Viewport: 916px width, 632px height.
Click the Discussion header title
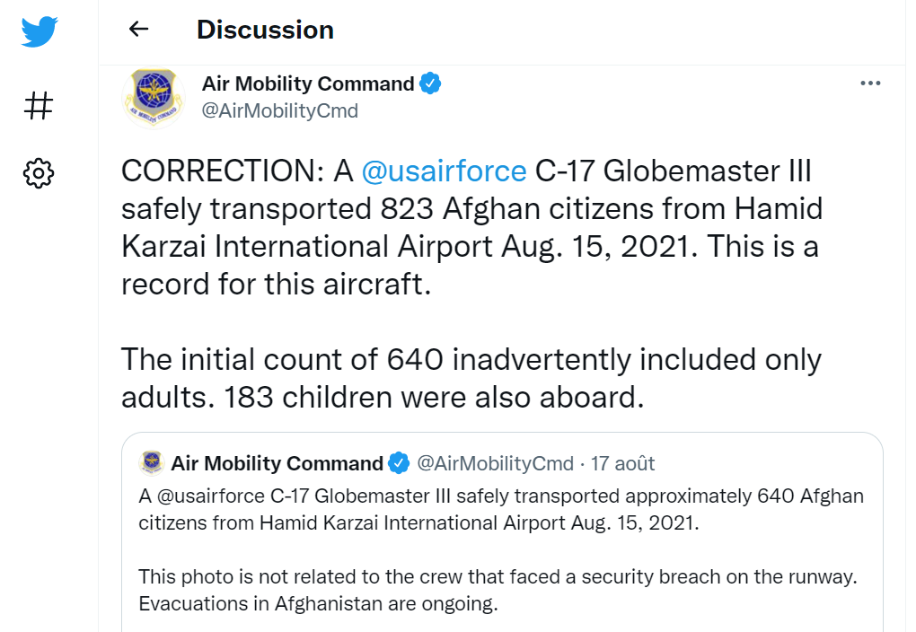tap(265, 30)
